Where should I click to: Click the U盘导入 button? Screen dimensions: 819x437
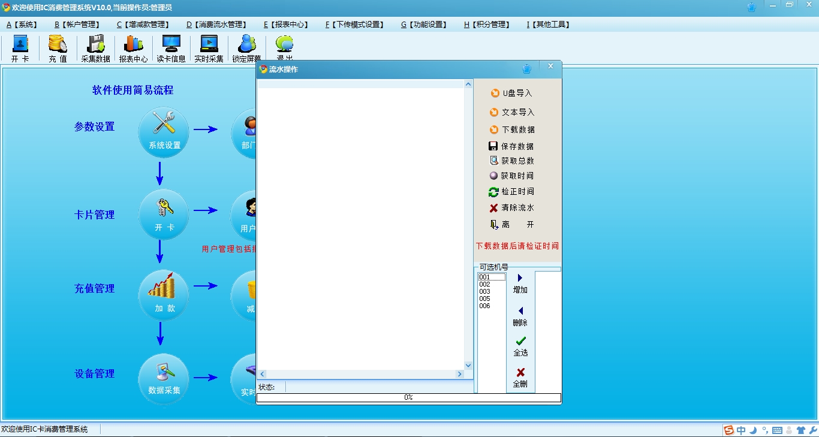click(511, 94)
